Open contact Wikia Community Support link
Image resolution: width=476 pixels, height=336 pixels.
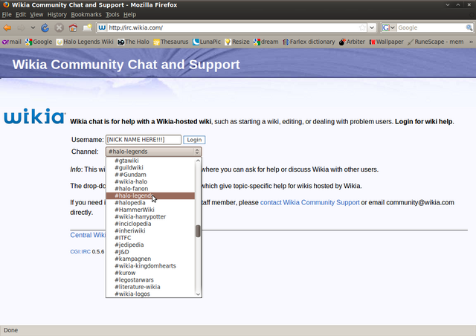309,202
